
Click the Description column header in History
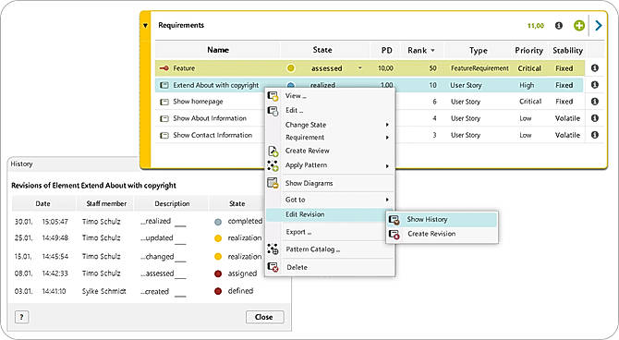coord(172,204)
